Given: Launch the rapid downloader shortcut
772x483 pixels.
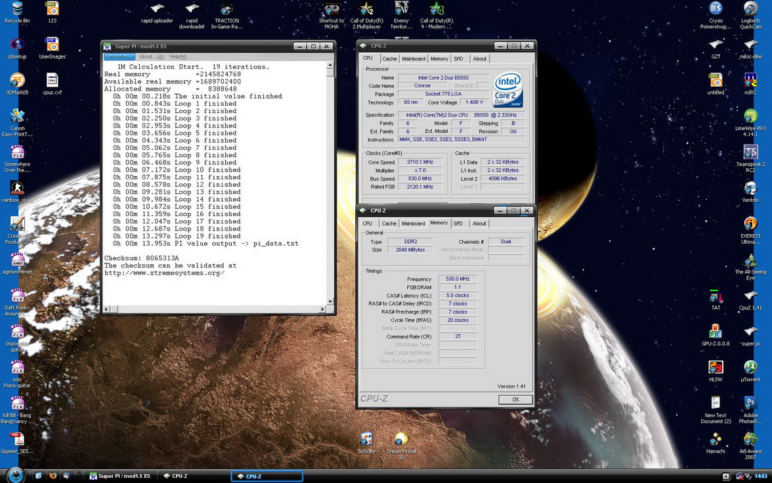Looking at the screenshot, I should pos(192,15).
